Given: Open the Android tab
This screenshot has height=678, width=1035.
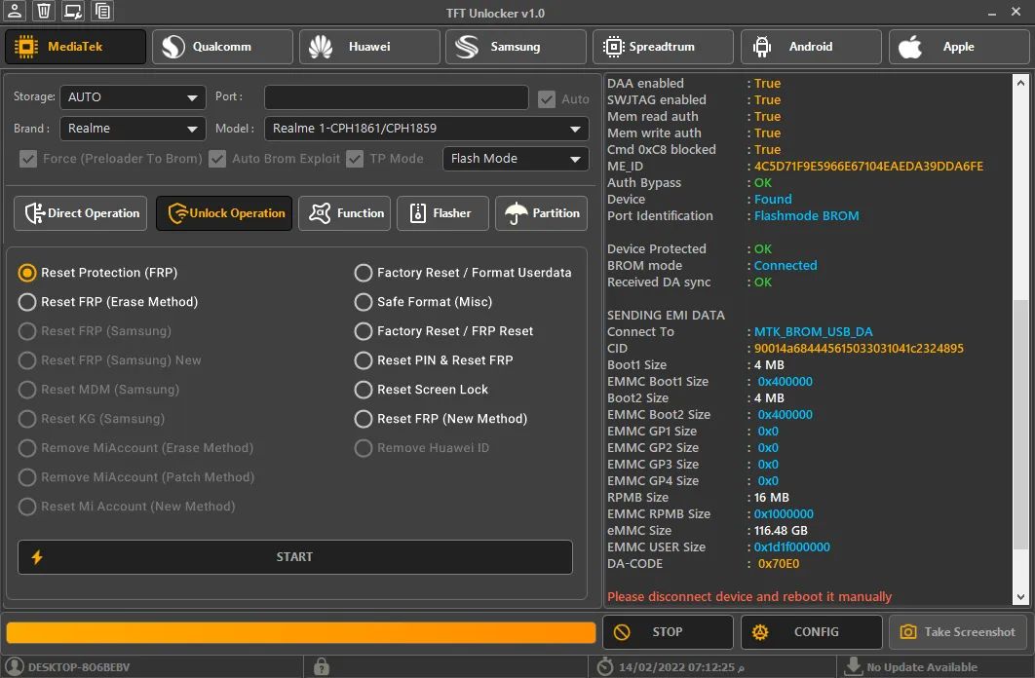Looking at the screenshot, I should tap(811, 47).
